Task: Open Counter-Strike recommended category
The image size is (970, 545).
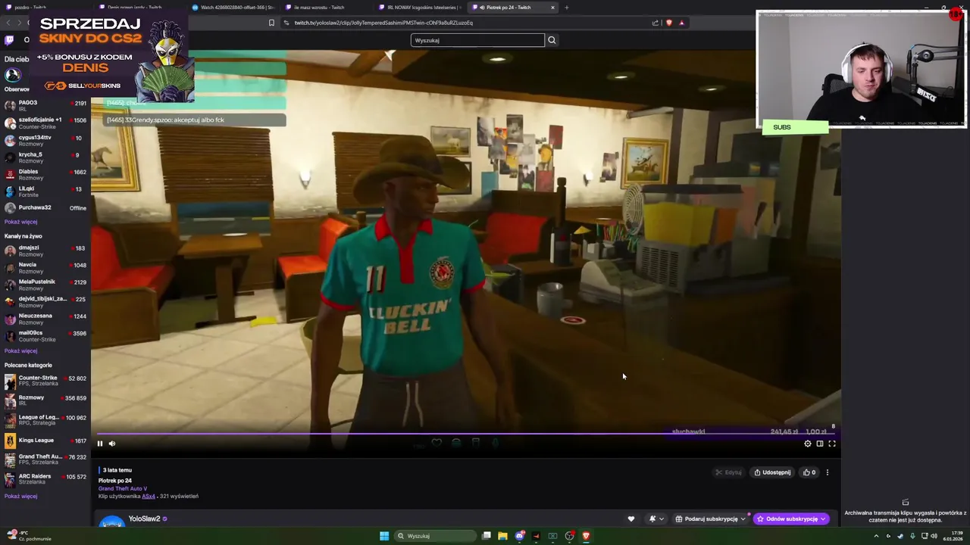Action: pyautogui.click(x=45, y=381)
